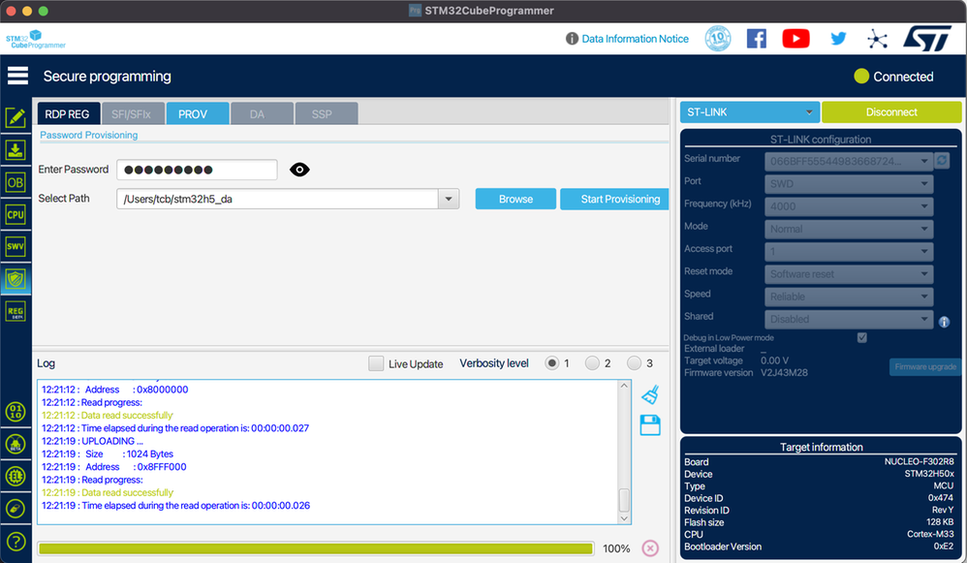
Task: Open External loaders (EL) icon
Action: click(x=16, y=476)
